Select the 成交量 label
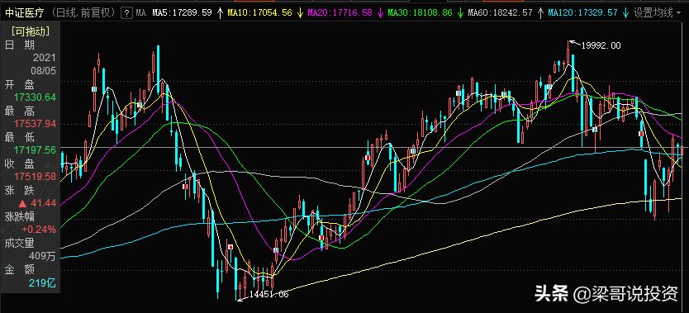Viewport: 689px width, 313px height. click(x=19, y=243)
